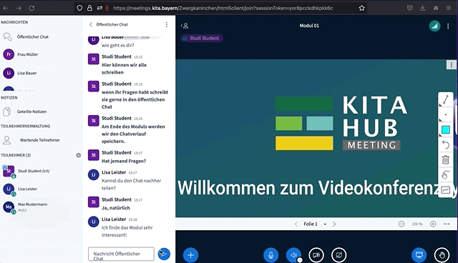Click message 'Hat jemand Fragen?'

[124, 161]
